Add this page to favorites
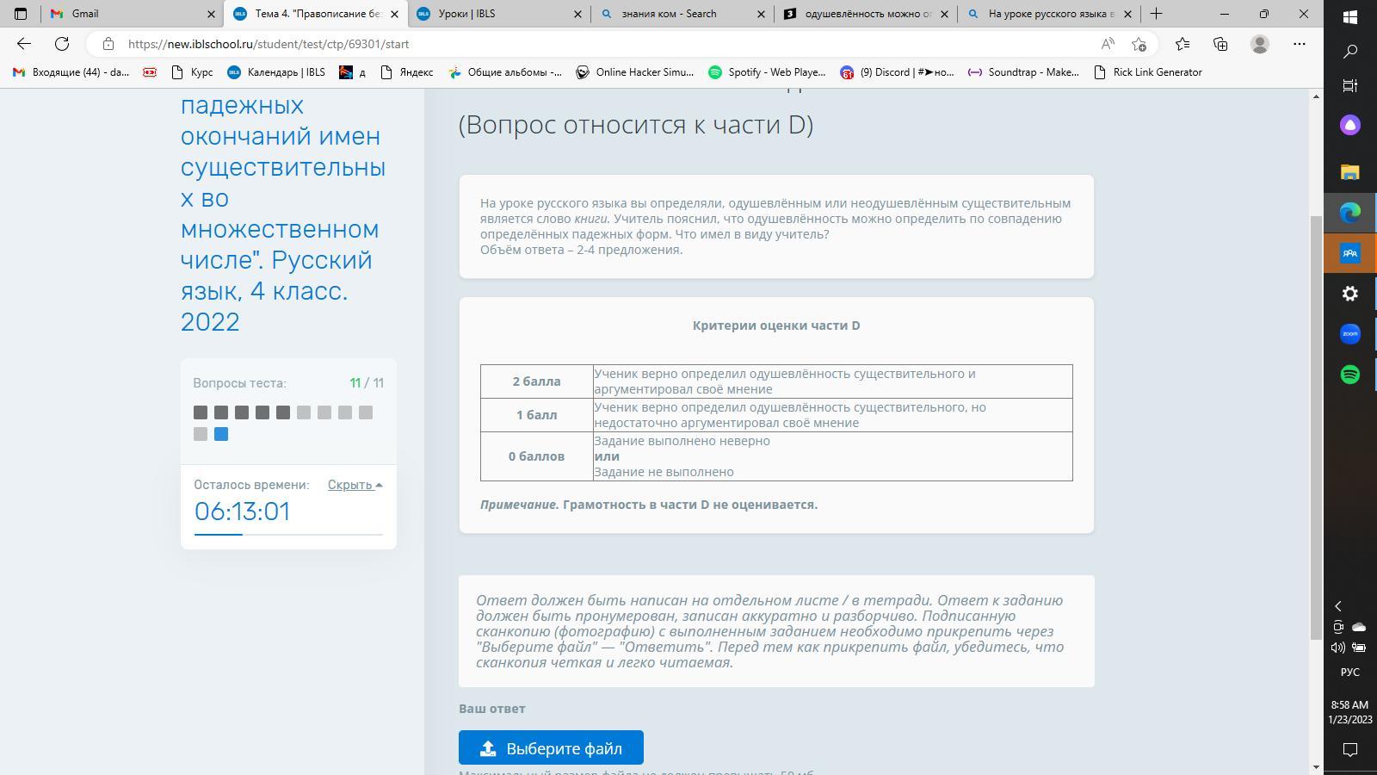Screen dimensions: 1377x775 pyautogui.click(x=1139, y=44)
